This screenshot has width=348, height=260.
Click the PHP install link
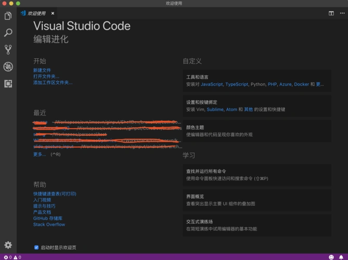pos(273,84)
